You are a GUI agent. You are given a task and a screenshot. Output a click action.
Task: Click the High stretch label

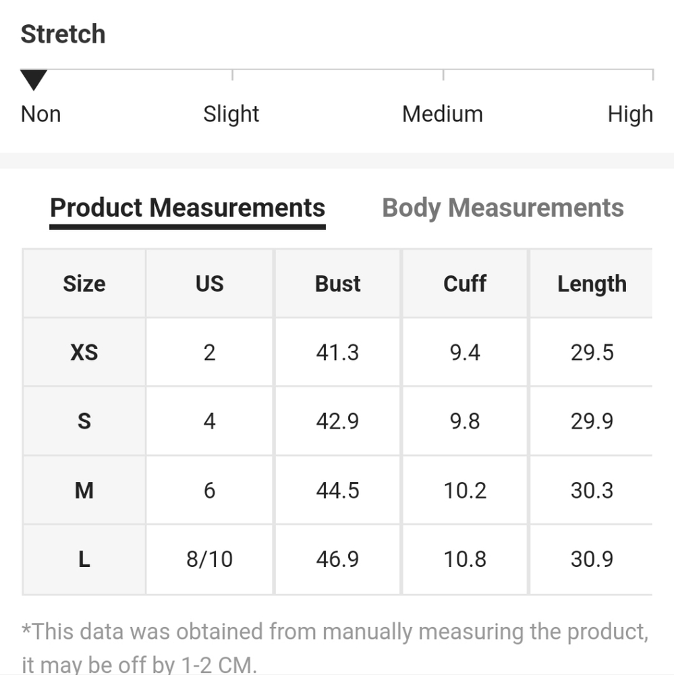(x=631, y=114)
